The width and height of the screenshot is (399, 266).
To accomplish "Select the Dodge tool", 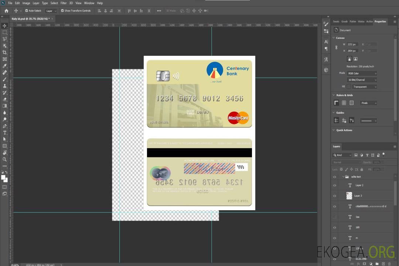I will click(4, 119).
